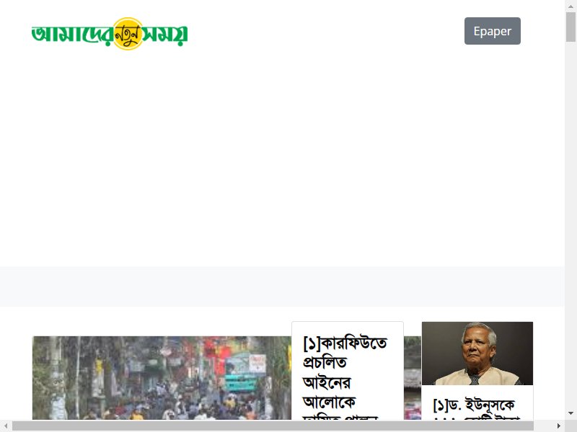577x432 pixels.
Task: Click horizontal scrollbar track right of thumb
Action: click(543, 426)
